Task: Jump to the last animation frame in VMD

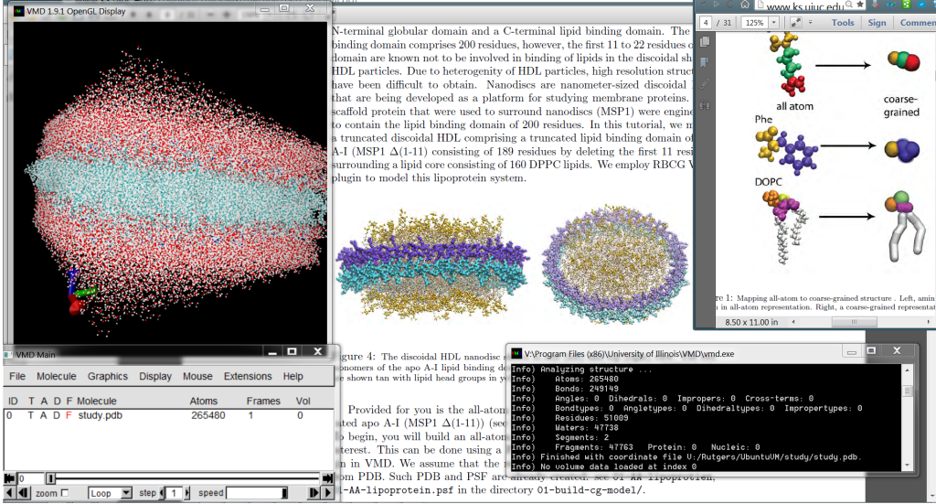Action: tap(325, 477)
